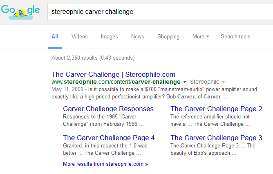Open Carver Challenge Responses sitelink
The width and height of the screenshot is (273, 174).
click(x=108, y=109)
